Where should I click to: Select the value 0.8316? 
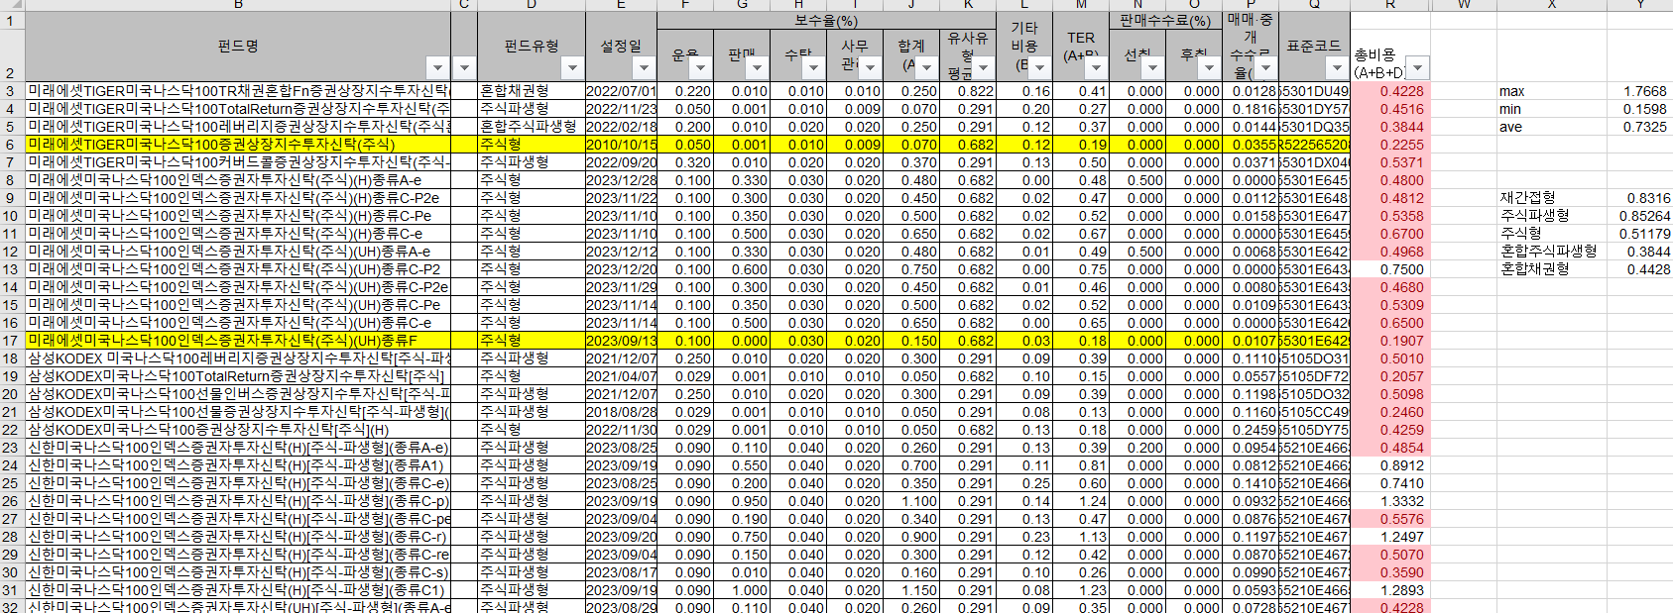click(x=1639, y=198)
